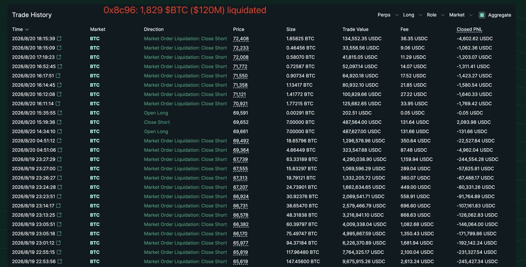This screenshot has height=267, width=526.
Task: Open external link icon for 18:15:09 trade
Action: point(60,48)
